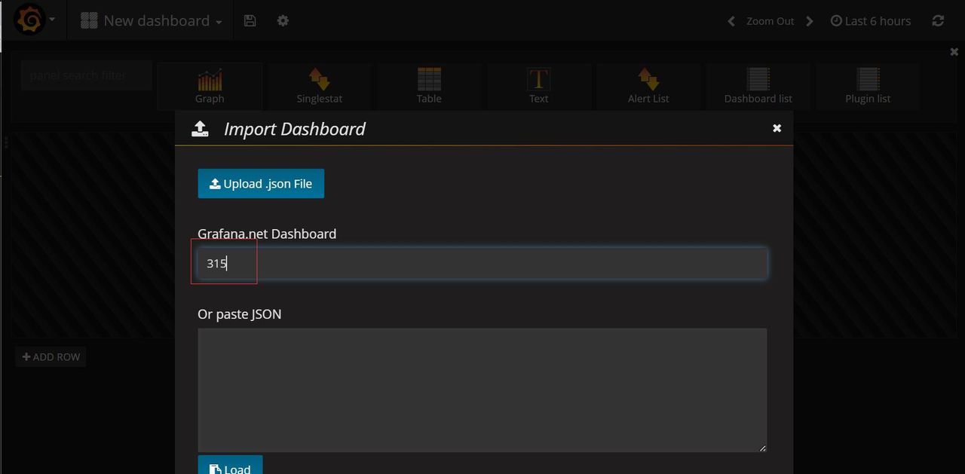
Task: Add a Graph panel
Action: point(210,86)
